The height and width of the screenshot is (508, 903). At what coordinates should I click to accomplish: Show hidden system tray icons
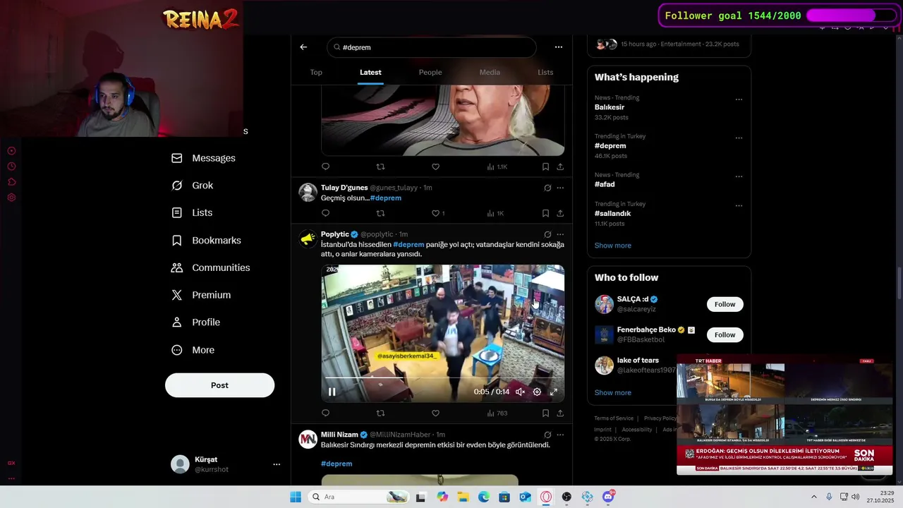point(813,497)
